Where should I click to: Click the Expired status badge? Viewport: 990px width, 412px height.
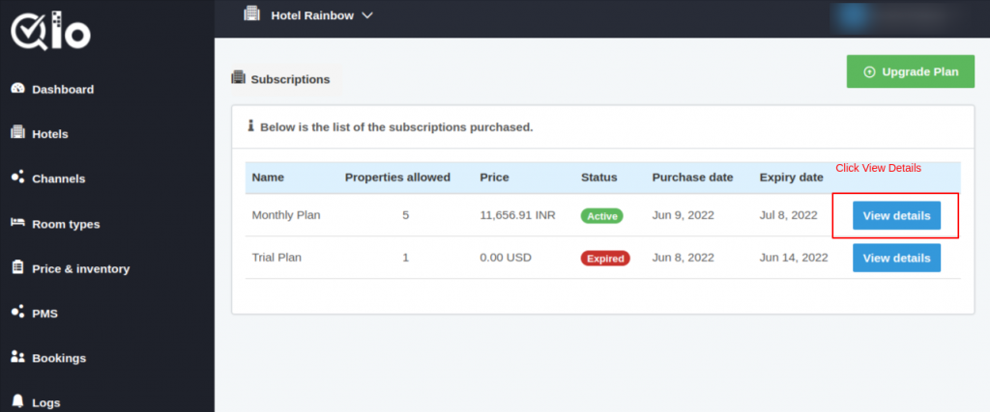(605, 258)
